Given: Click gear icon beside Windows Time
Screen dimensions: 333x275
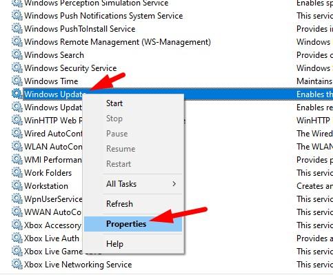Looking at the screenshot, I should click(x=17, y=81).
